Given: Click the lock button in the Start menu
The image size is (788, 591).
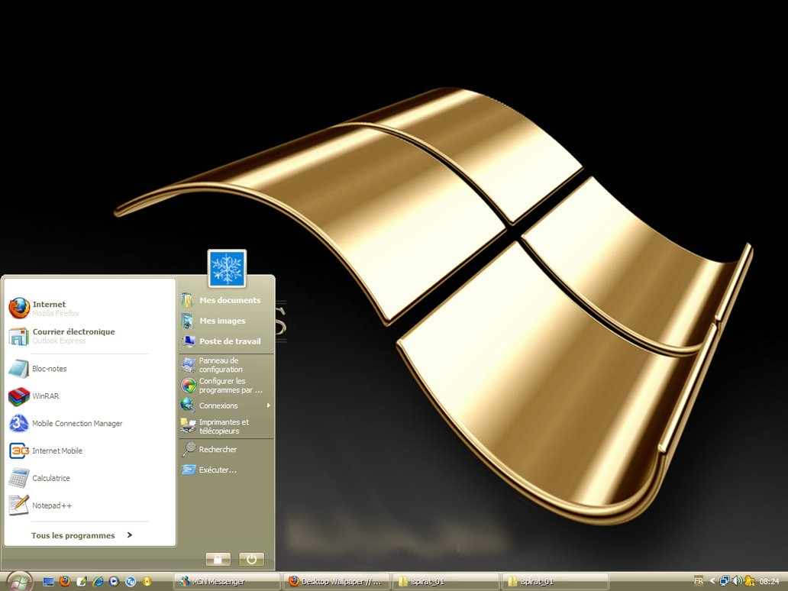Looking at the screenshot, I should pos(218,559).
